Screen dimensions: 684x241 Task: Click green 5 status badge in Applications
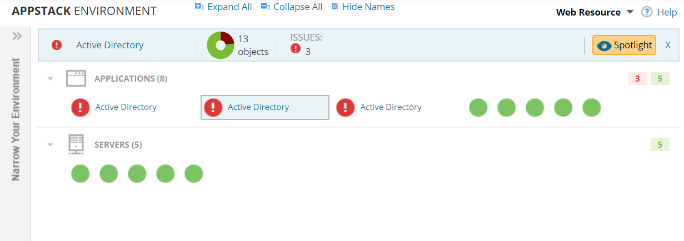(x=660, y=79)
